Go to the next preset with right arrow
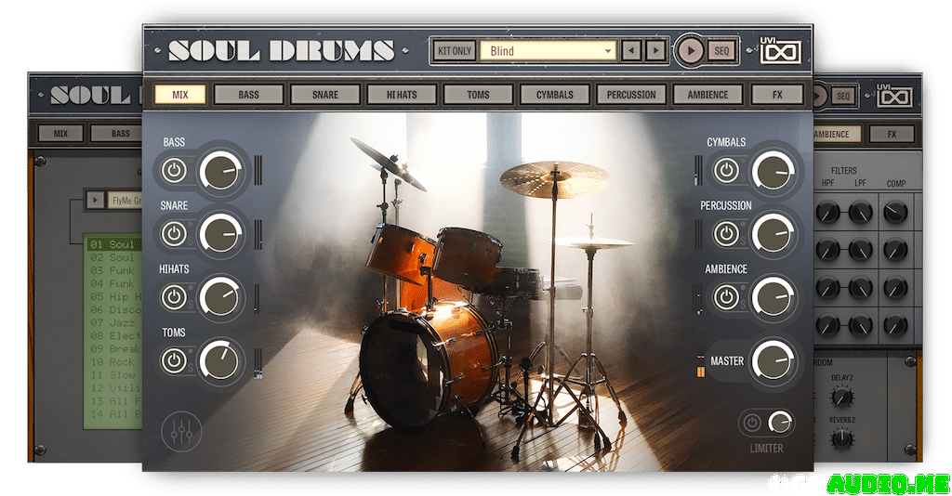The image size is (952, 496). coord(656,51)
